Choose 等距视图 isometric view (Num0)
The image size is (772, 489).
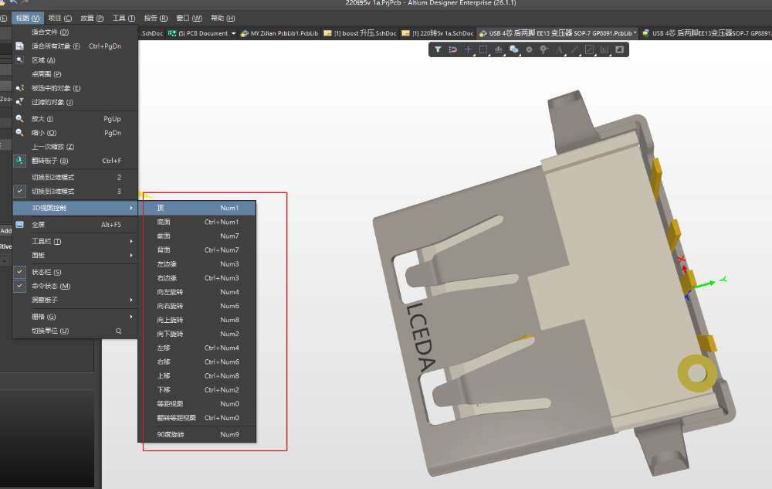pyautogui.click(x=198, y=404)
